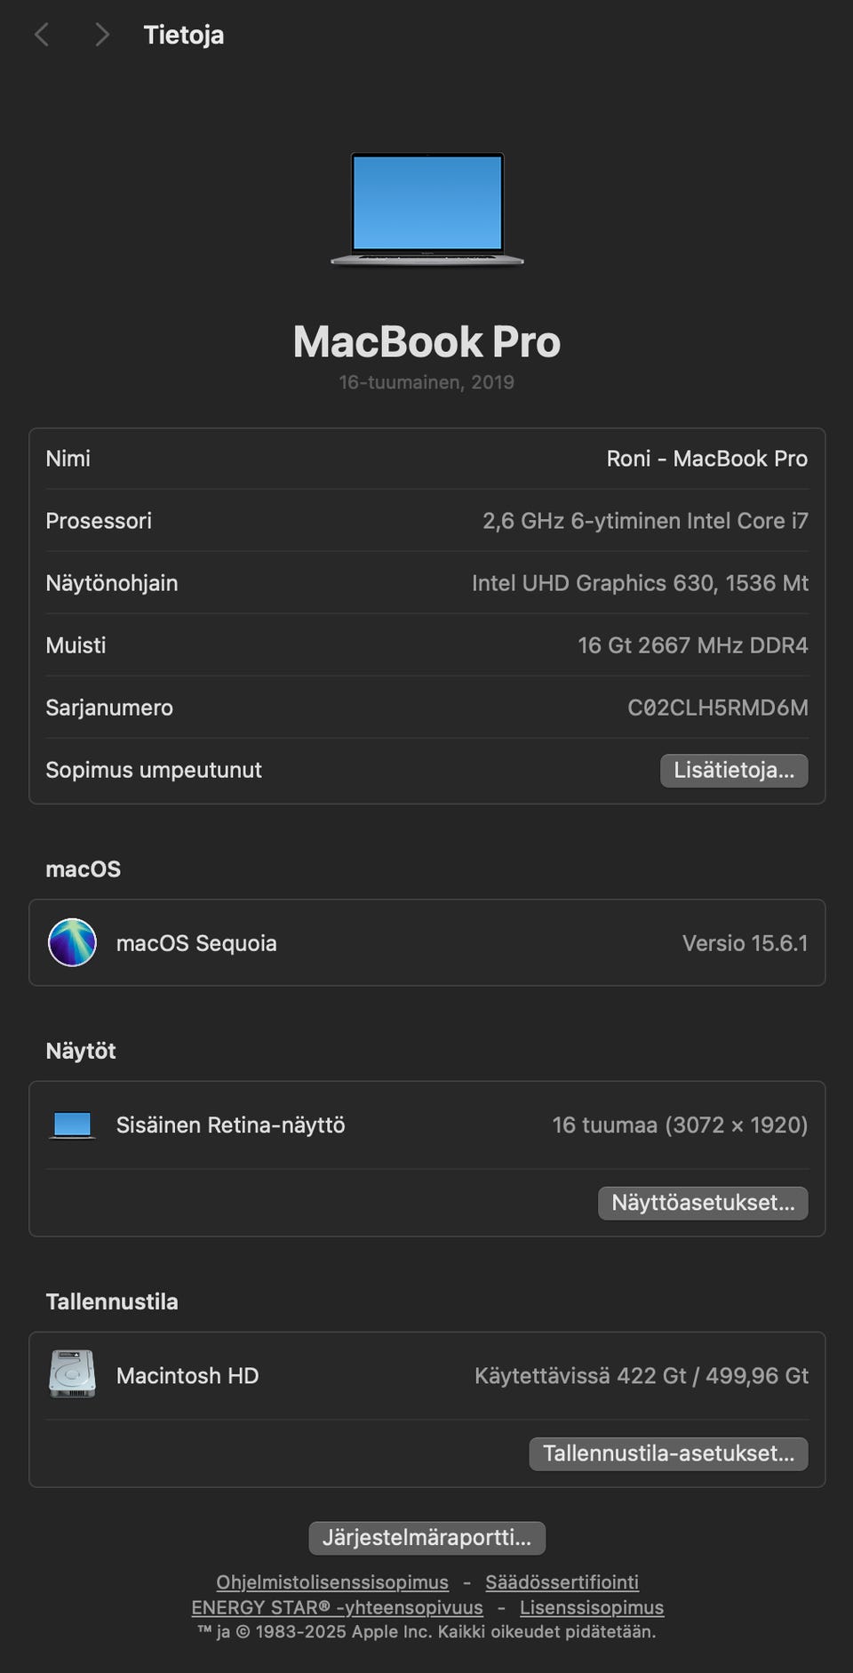Open Näyttöasetukset display settings
Screen dimensions: 853x1673
point(702,1203)
